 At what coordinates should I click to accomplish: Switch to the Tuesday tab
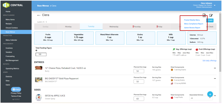click(x=91, y=27)
